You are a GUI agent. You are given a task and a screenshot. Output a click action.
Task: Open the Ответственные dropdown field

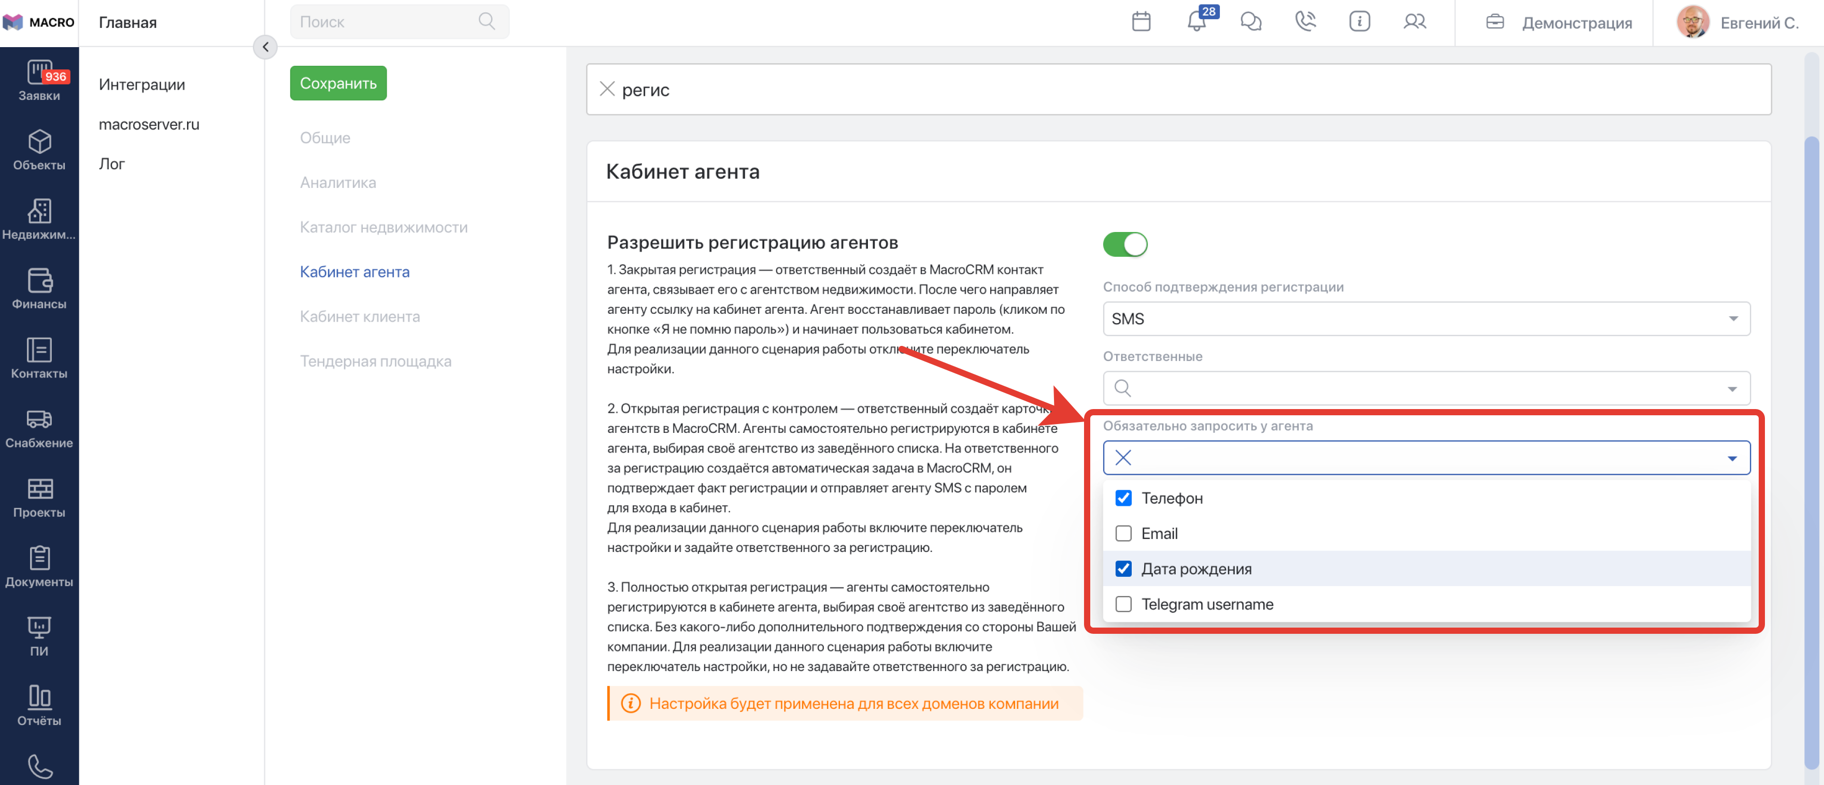coord(1426,388)
